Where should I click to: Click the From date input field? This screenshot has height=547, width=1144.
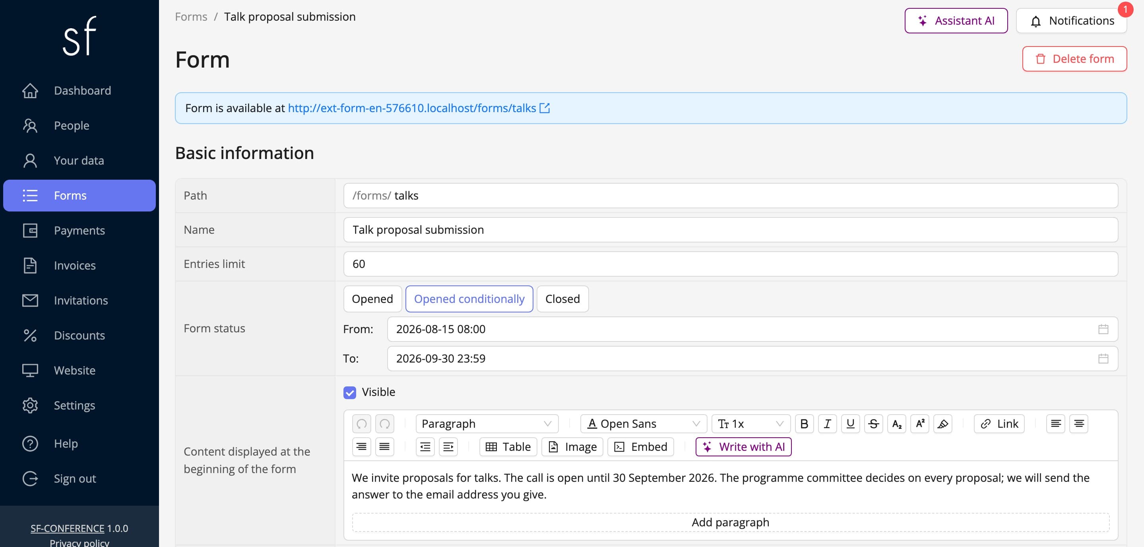pos(752,329)
